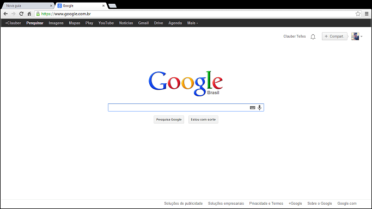Viewport: 372px width, 209px height.
Task: Start voice search with the microphone icon
Action: (x=260, y=108)
